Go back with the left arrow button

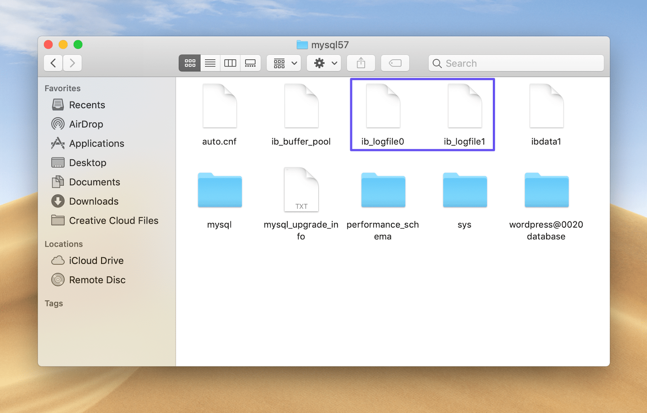[53, 63]
